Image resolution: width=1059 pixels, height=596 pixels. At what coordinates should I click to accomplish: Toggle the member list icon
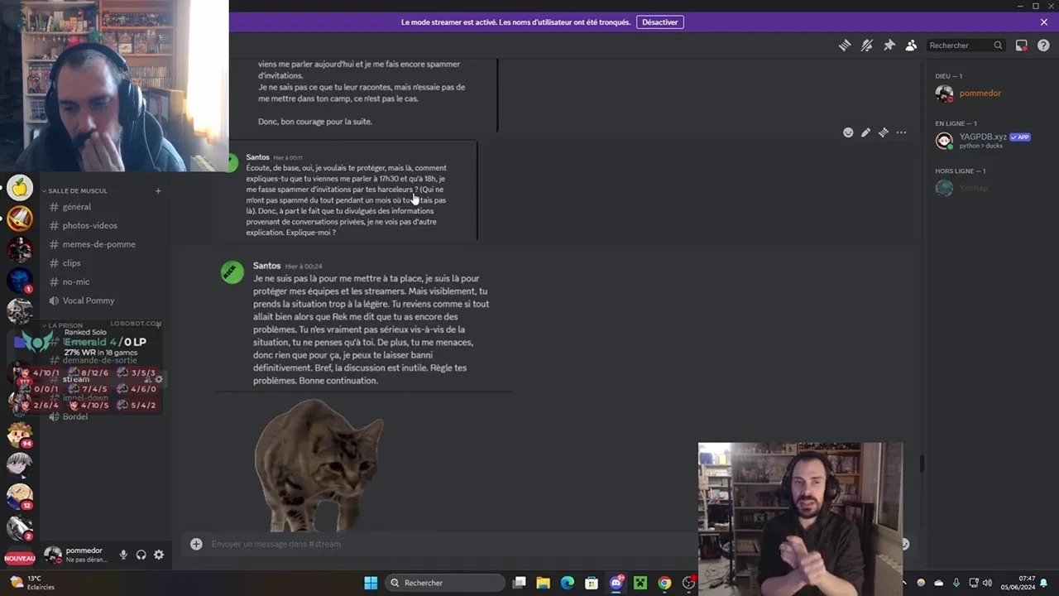click(911, 46)
